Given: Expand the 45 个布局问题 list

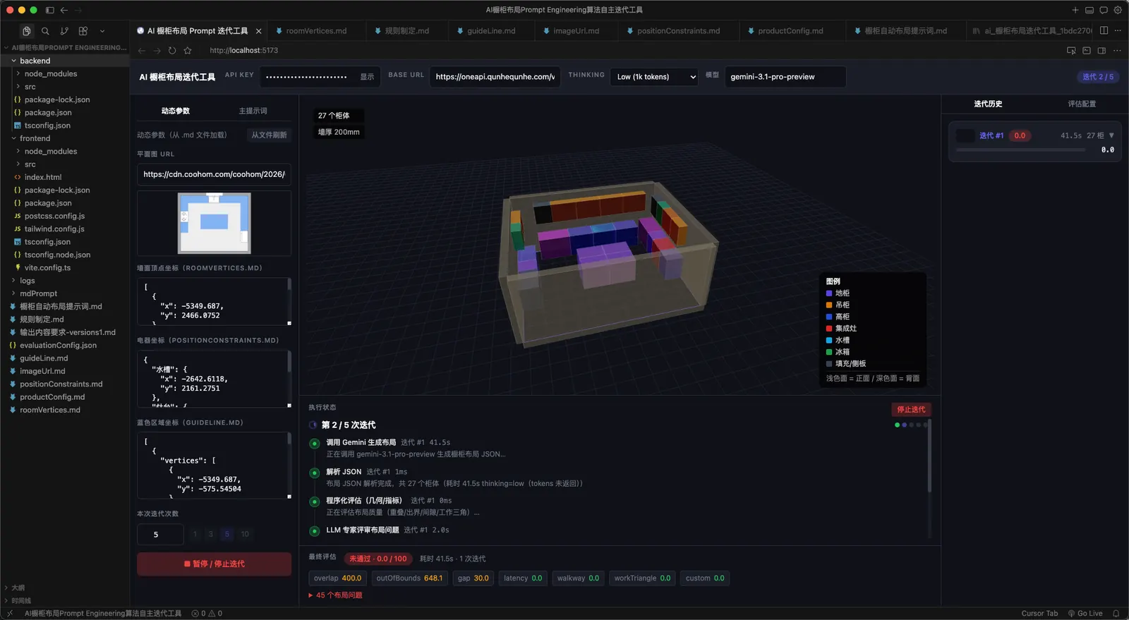Looking at the screenshot, I should point(335,595).
